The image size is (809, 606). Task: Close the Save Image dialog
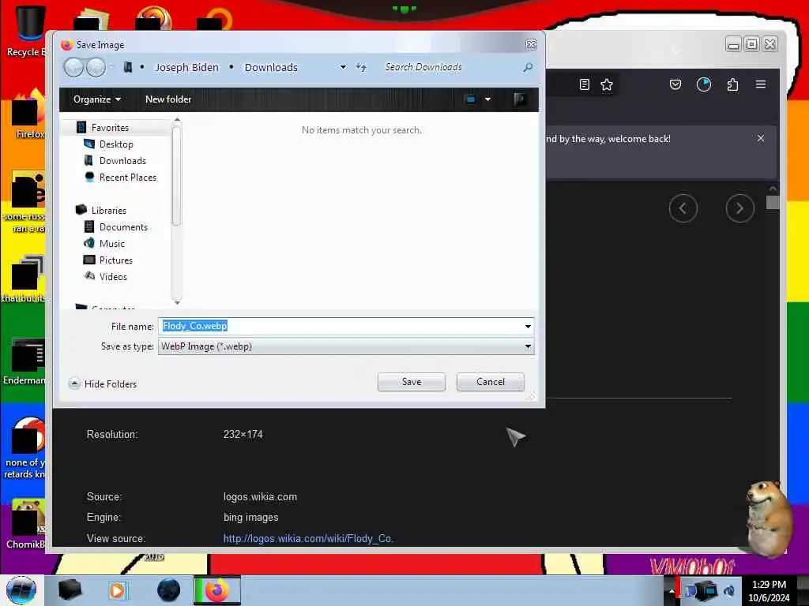pyautogui.click(x=531, y=45)
